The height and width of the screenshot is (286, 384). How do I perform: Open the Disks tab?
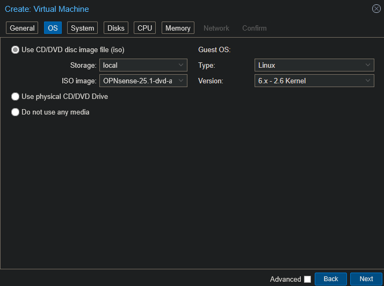(x=115, y=28)
